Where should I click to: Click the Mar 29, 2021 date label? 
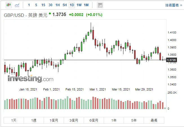[144, 89]
